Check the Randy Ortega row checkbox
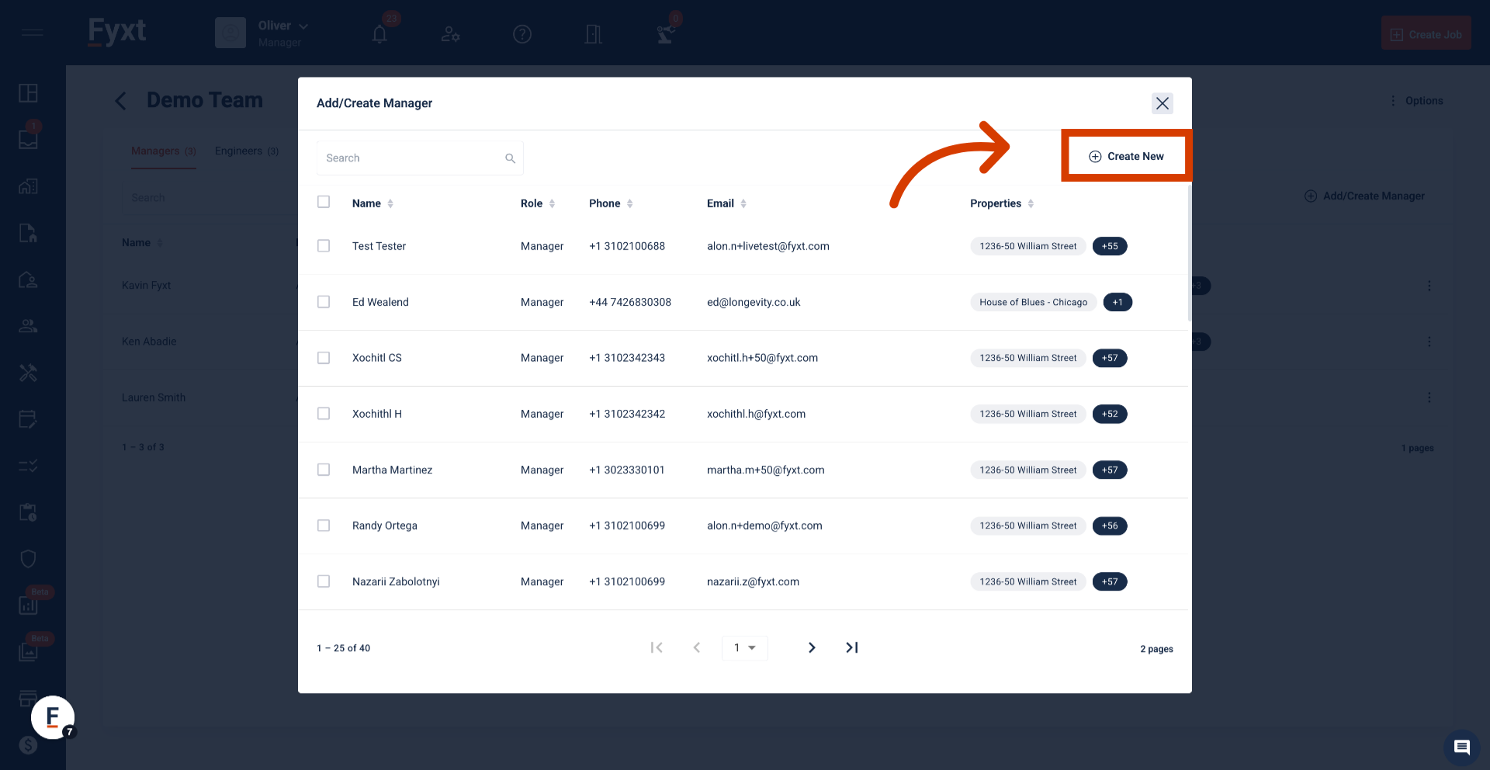 coord(324,525)
